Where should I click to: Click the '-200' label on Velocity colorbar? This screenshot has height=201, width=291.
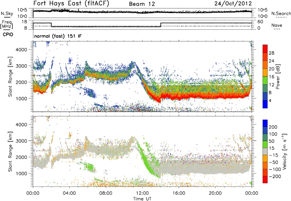coord(275,176)
